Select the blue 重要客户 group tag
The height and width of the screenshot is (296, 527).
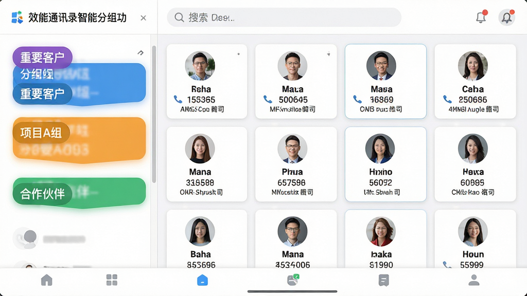(42, 94)
